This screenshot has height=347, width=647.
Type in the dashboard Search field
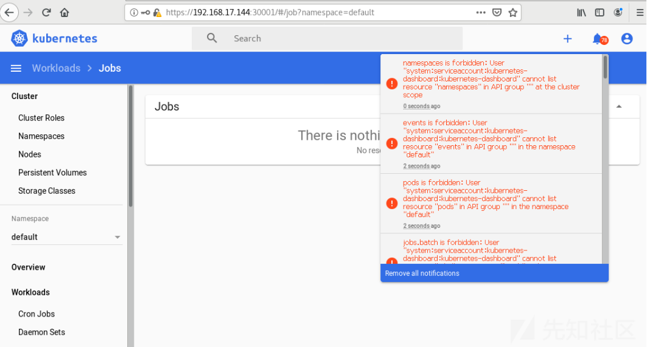tap(327, 38)
